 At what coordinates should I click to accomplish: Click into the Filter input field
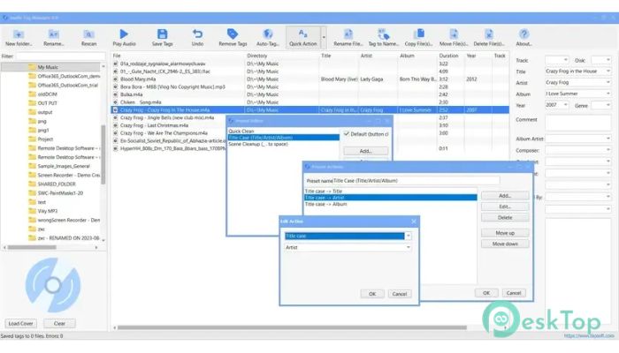[60, 56]
